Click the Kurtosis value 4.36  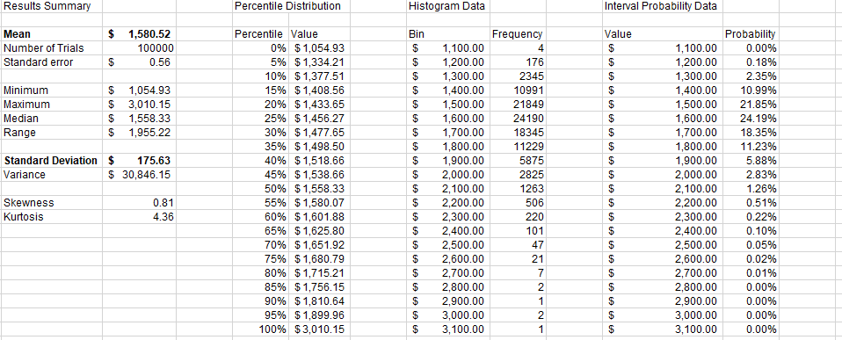pos(139,217)
